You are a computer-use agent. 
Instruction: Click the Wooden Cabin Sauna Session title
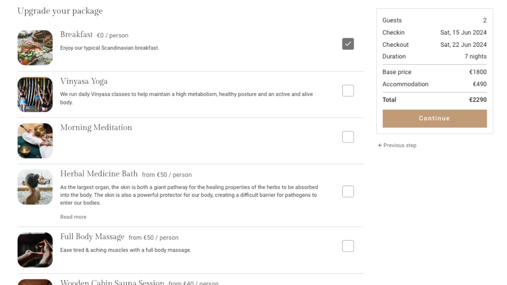click(112, 282)
